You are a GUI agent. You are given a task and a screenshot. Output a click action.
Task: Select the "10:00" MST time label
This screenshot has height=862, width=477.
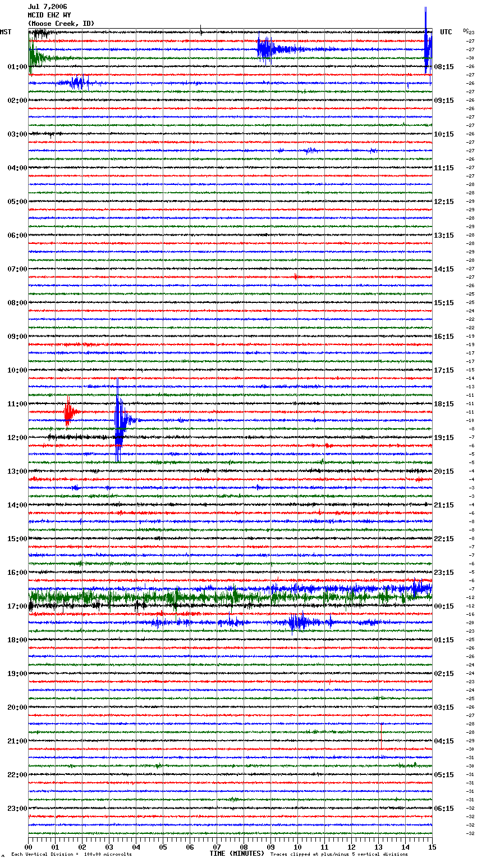(17, 370)
